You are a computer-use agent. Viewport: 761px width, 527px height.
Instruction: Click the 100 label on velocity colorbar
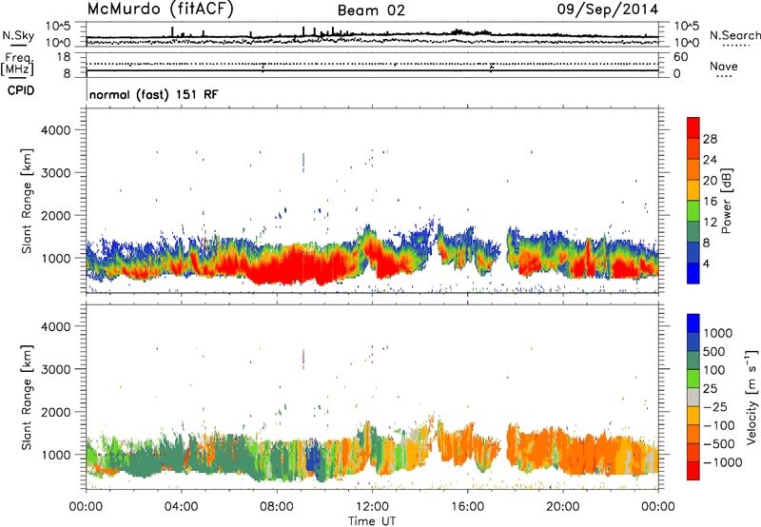(713, 370)
